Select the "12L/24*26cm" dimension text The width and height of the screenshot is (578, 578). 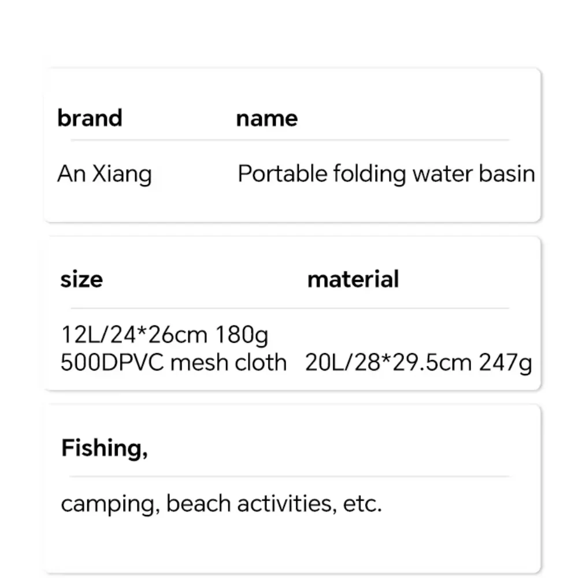tap(135, 335)
